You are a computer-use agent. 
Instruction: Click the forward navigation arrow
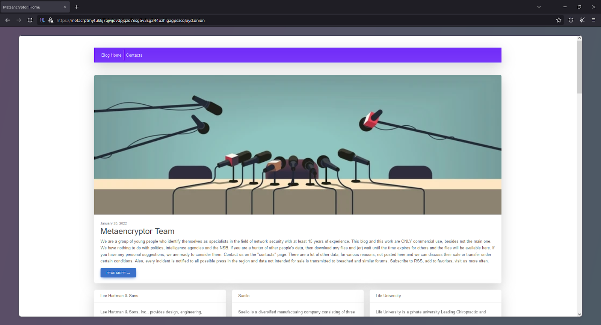coord(19,20)
